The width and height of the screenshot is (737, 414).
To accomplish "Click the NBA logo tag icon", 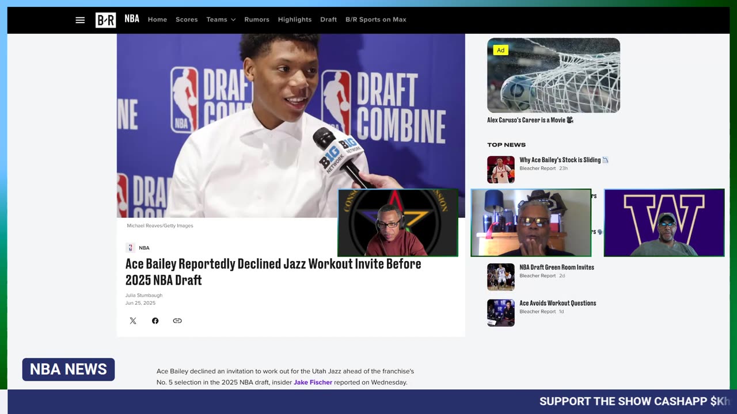I will (130, 248).
